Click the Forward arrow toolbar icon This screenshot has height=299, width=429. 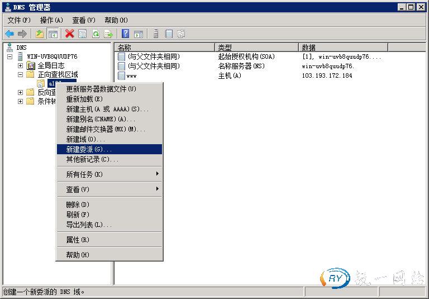22,34
